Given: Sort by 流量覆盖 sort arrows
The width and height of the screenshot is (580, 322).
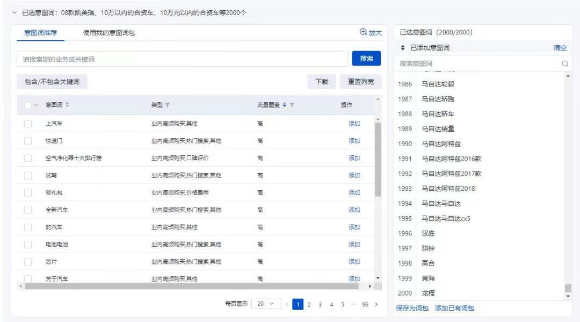Looking at the screenshot, I should click(x=285, y=105).
